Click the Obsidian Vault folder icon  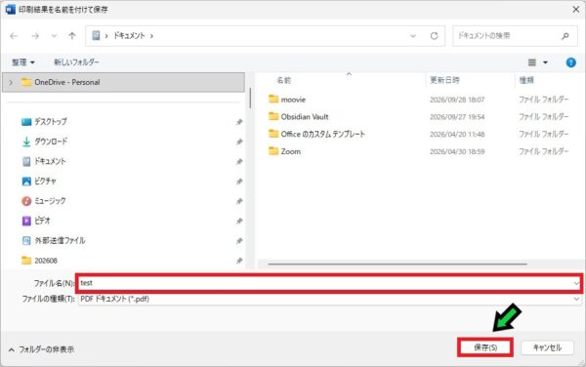point(273,116)
